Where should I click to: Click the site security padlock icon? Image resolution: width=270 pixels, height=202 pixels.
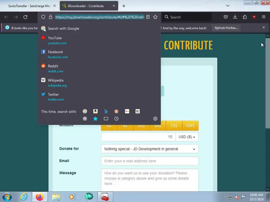[50, 17]
